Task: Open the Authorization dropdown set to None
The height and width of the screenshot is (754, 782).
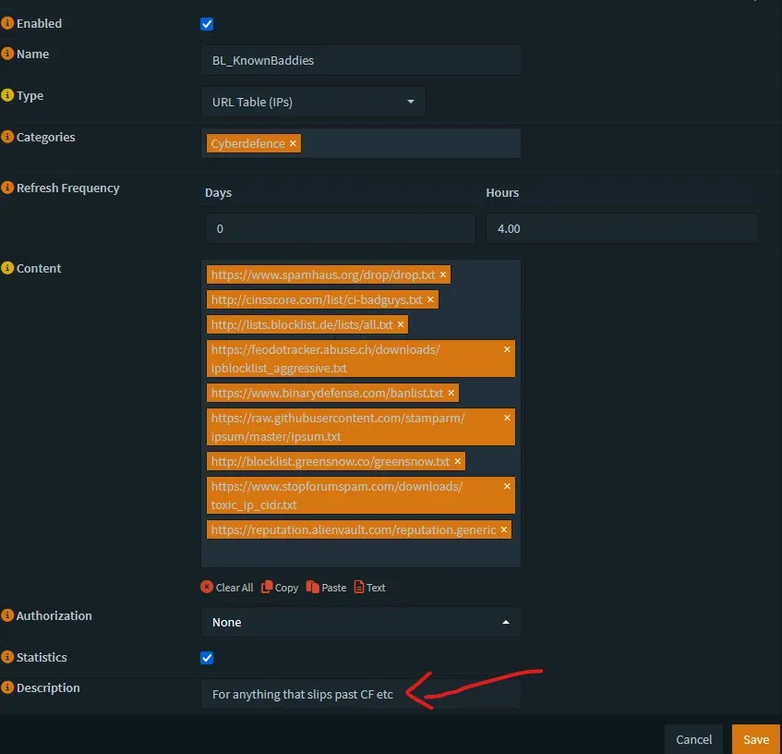Action: tap(361, 622)
